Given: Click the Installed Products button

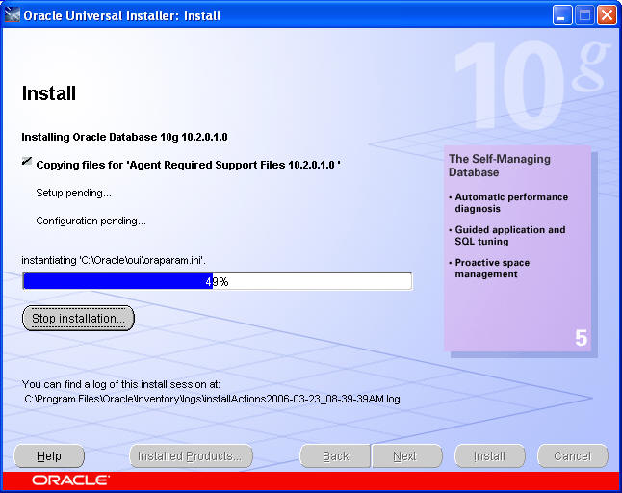Looking at the screenshot, I should (x=191, y=456).
